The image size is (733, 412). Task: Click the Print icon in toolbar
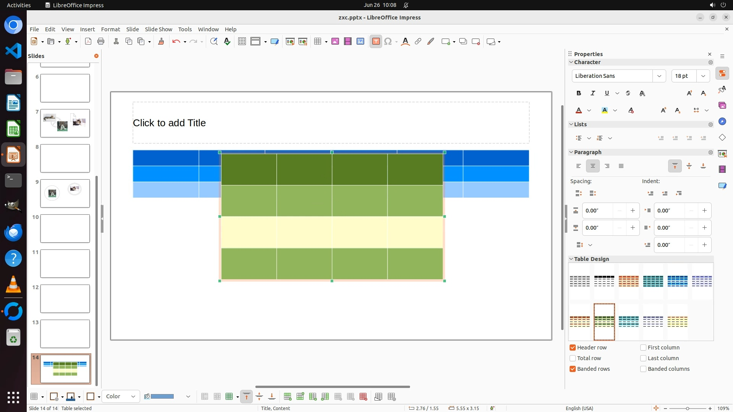101,42
